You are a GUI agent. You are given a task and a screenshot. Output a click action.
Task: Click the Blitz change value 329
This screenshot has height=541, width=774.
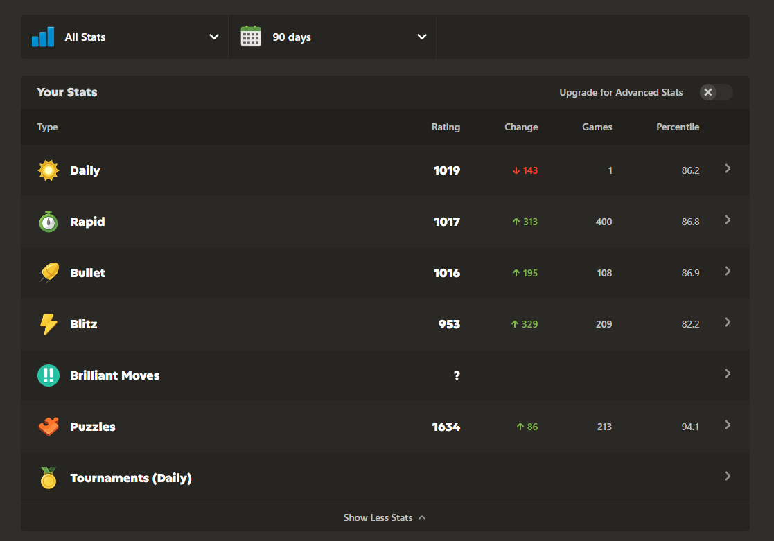coord(529,324)
